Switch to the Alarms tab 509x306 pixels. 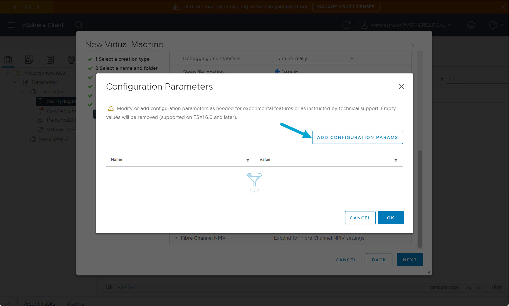(75, 303)
